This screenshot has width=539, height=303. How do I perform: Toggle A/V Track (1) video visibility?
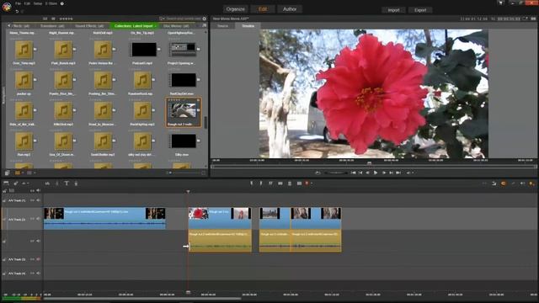32,200
